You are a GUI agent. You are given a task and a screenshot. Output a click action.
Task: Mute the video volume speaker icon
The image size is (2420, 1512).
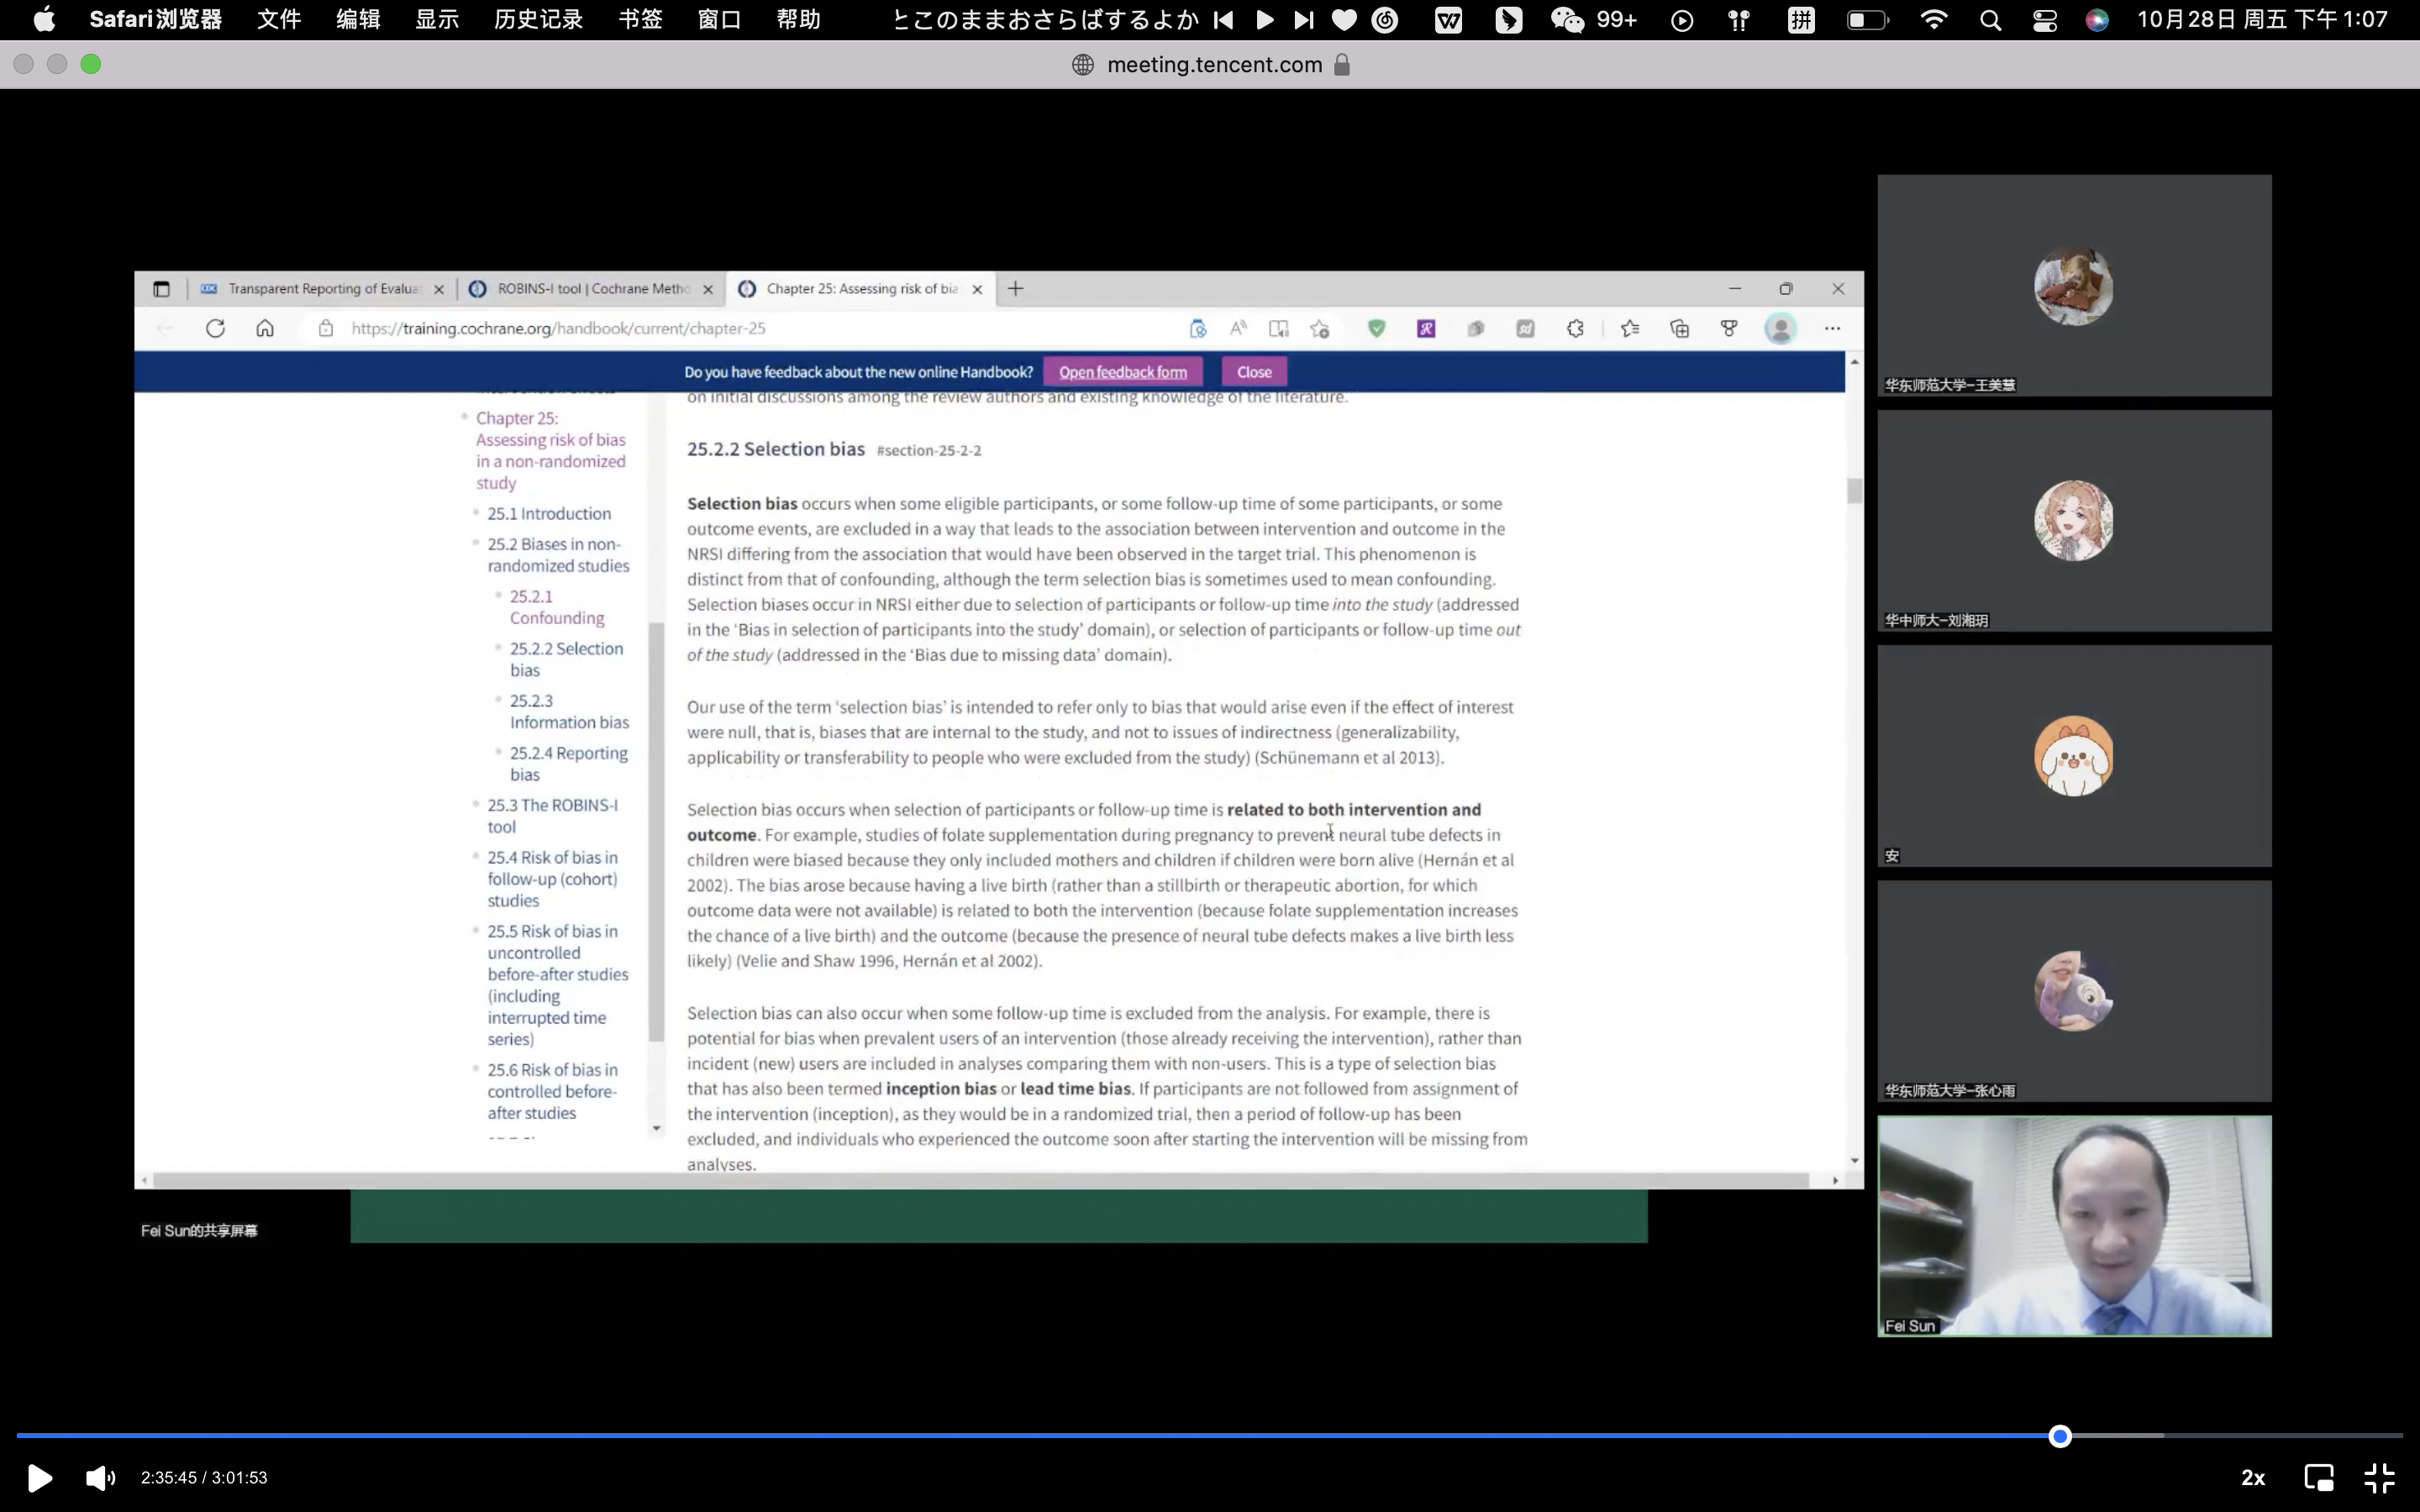pyautogui.click(x=100, y=1477)
